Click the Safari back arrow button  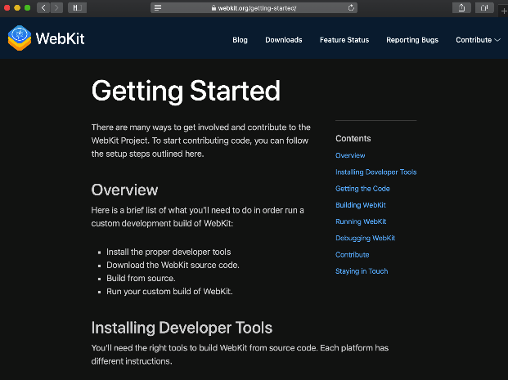(x=43, y=8)
